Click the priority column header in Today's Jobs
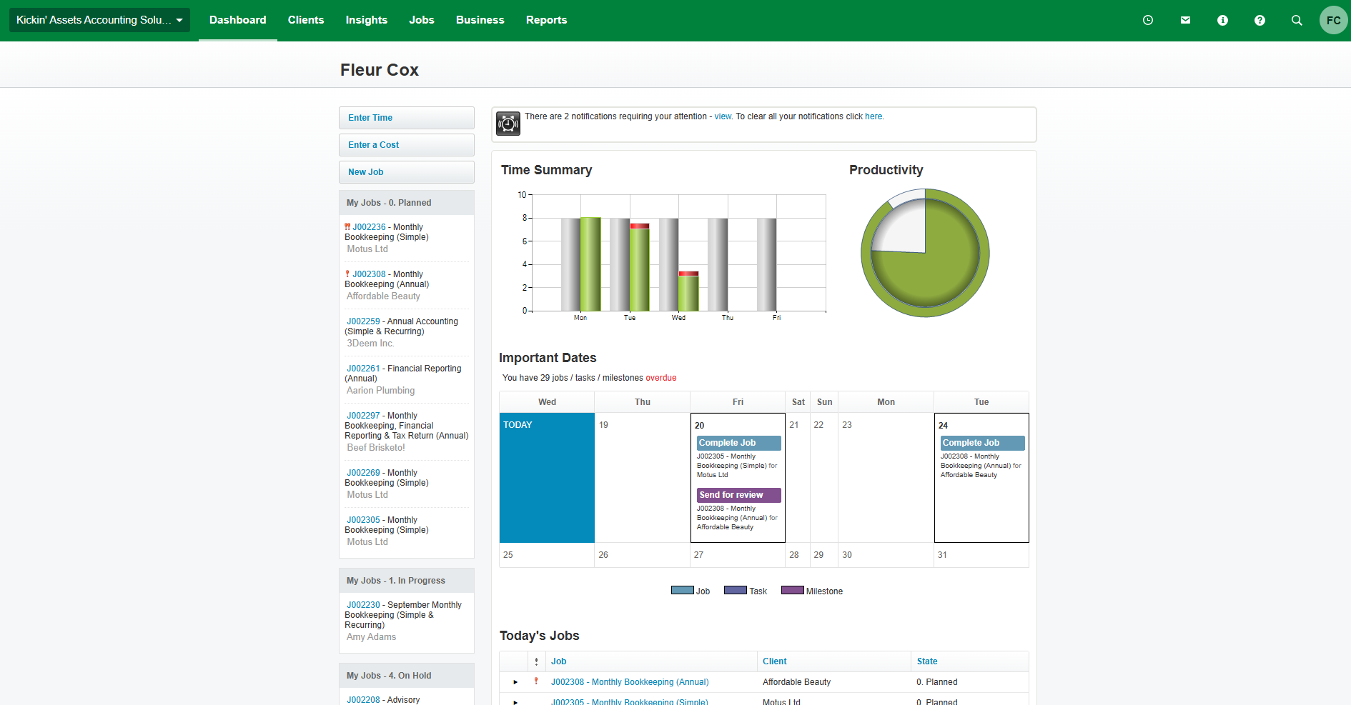Screen dimensions: 1351x705 click(x=538, y=661)
